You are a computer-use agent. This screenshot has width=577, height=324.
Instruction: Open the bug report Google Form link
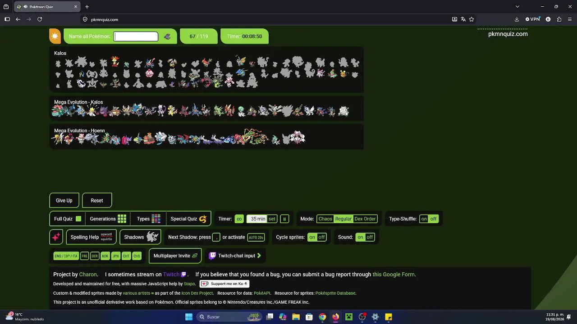tap(393, 274)
